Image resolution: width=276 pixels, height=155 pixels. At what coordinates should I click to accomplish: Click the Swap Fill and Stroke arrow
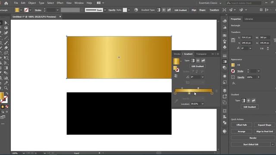coord(7,93)
